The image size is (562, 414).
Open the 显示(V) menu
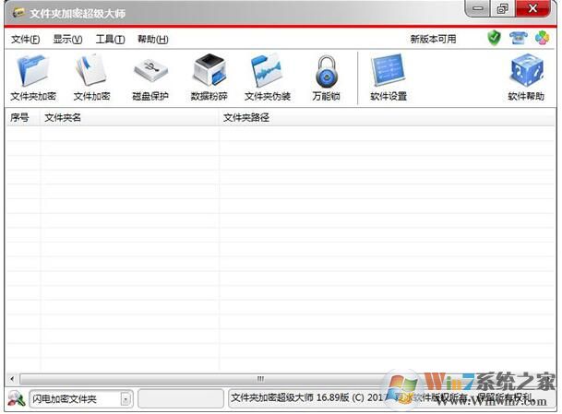click(67, 39)
